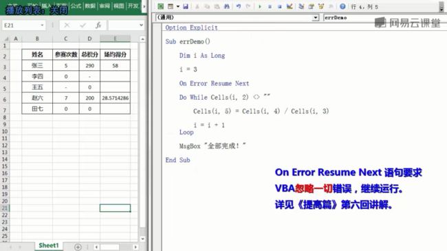The width and height of the screenshot is (447, 251).
Task: Click the ribbon tabs right-arrow to show more tabs
Action: coord(144,6)
